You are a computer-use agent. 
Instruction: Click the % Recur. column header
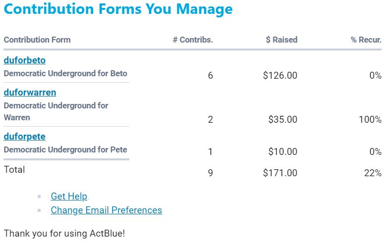coord(366,40)
